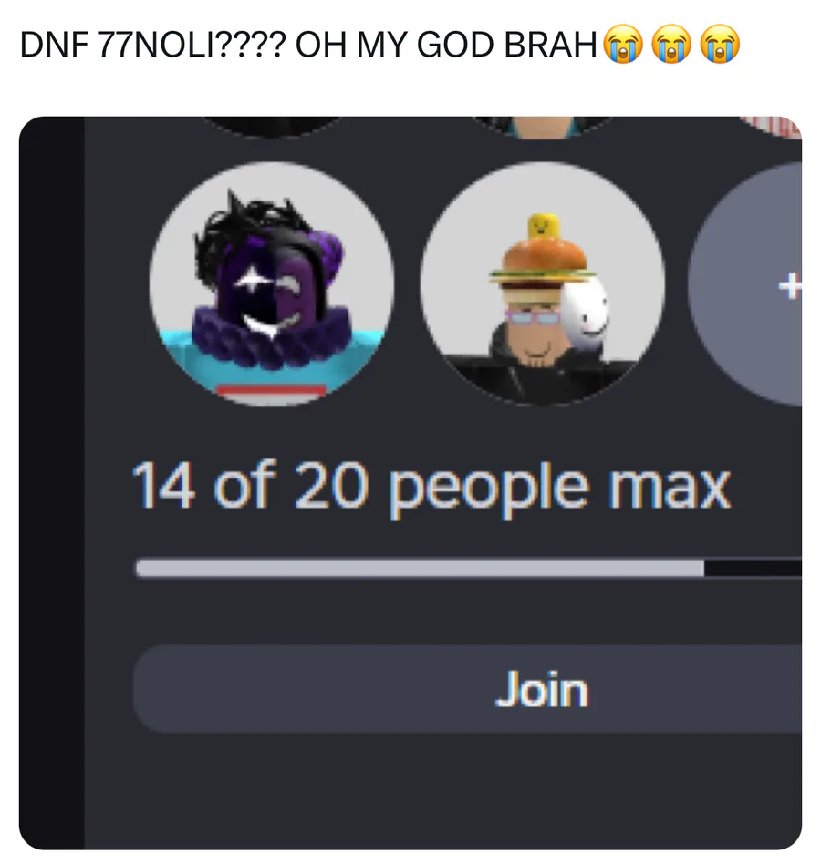Click the unfilled dark end of capacity bar
This screenshot has height=864, width=821.
tap(753, 568)
